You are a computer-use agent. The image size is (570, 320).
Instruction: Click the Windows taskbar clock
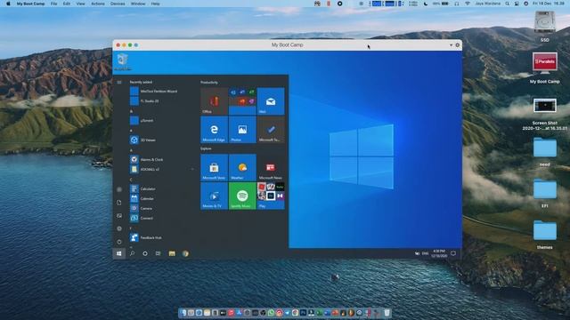pos(439,253)
